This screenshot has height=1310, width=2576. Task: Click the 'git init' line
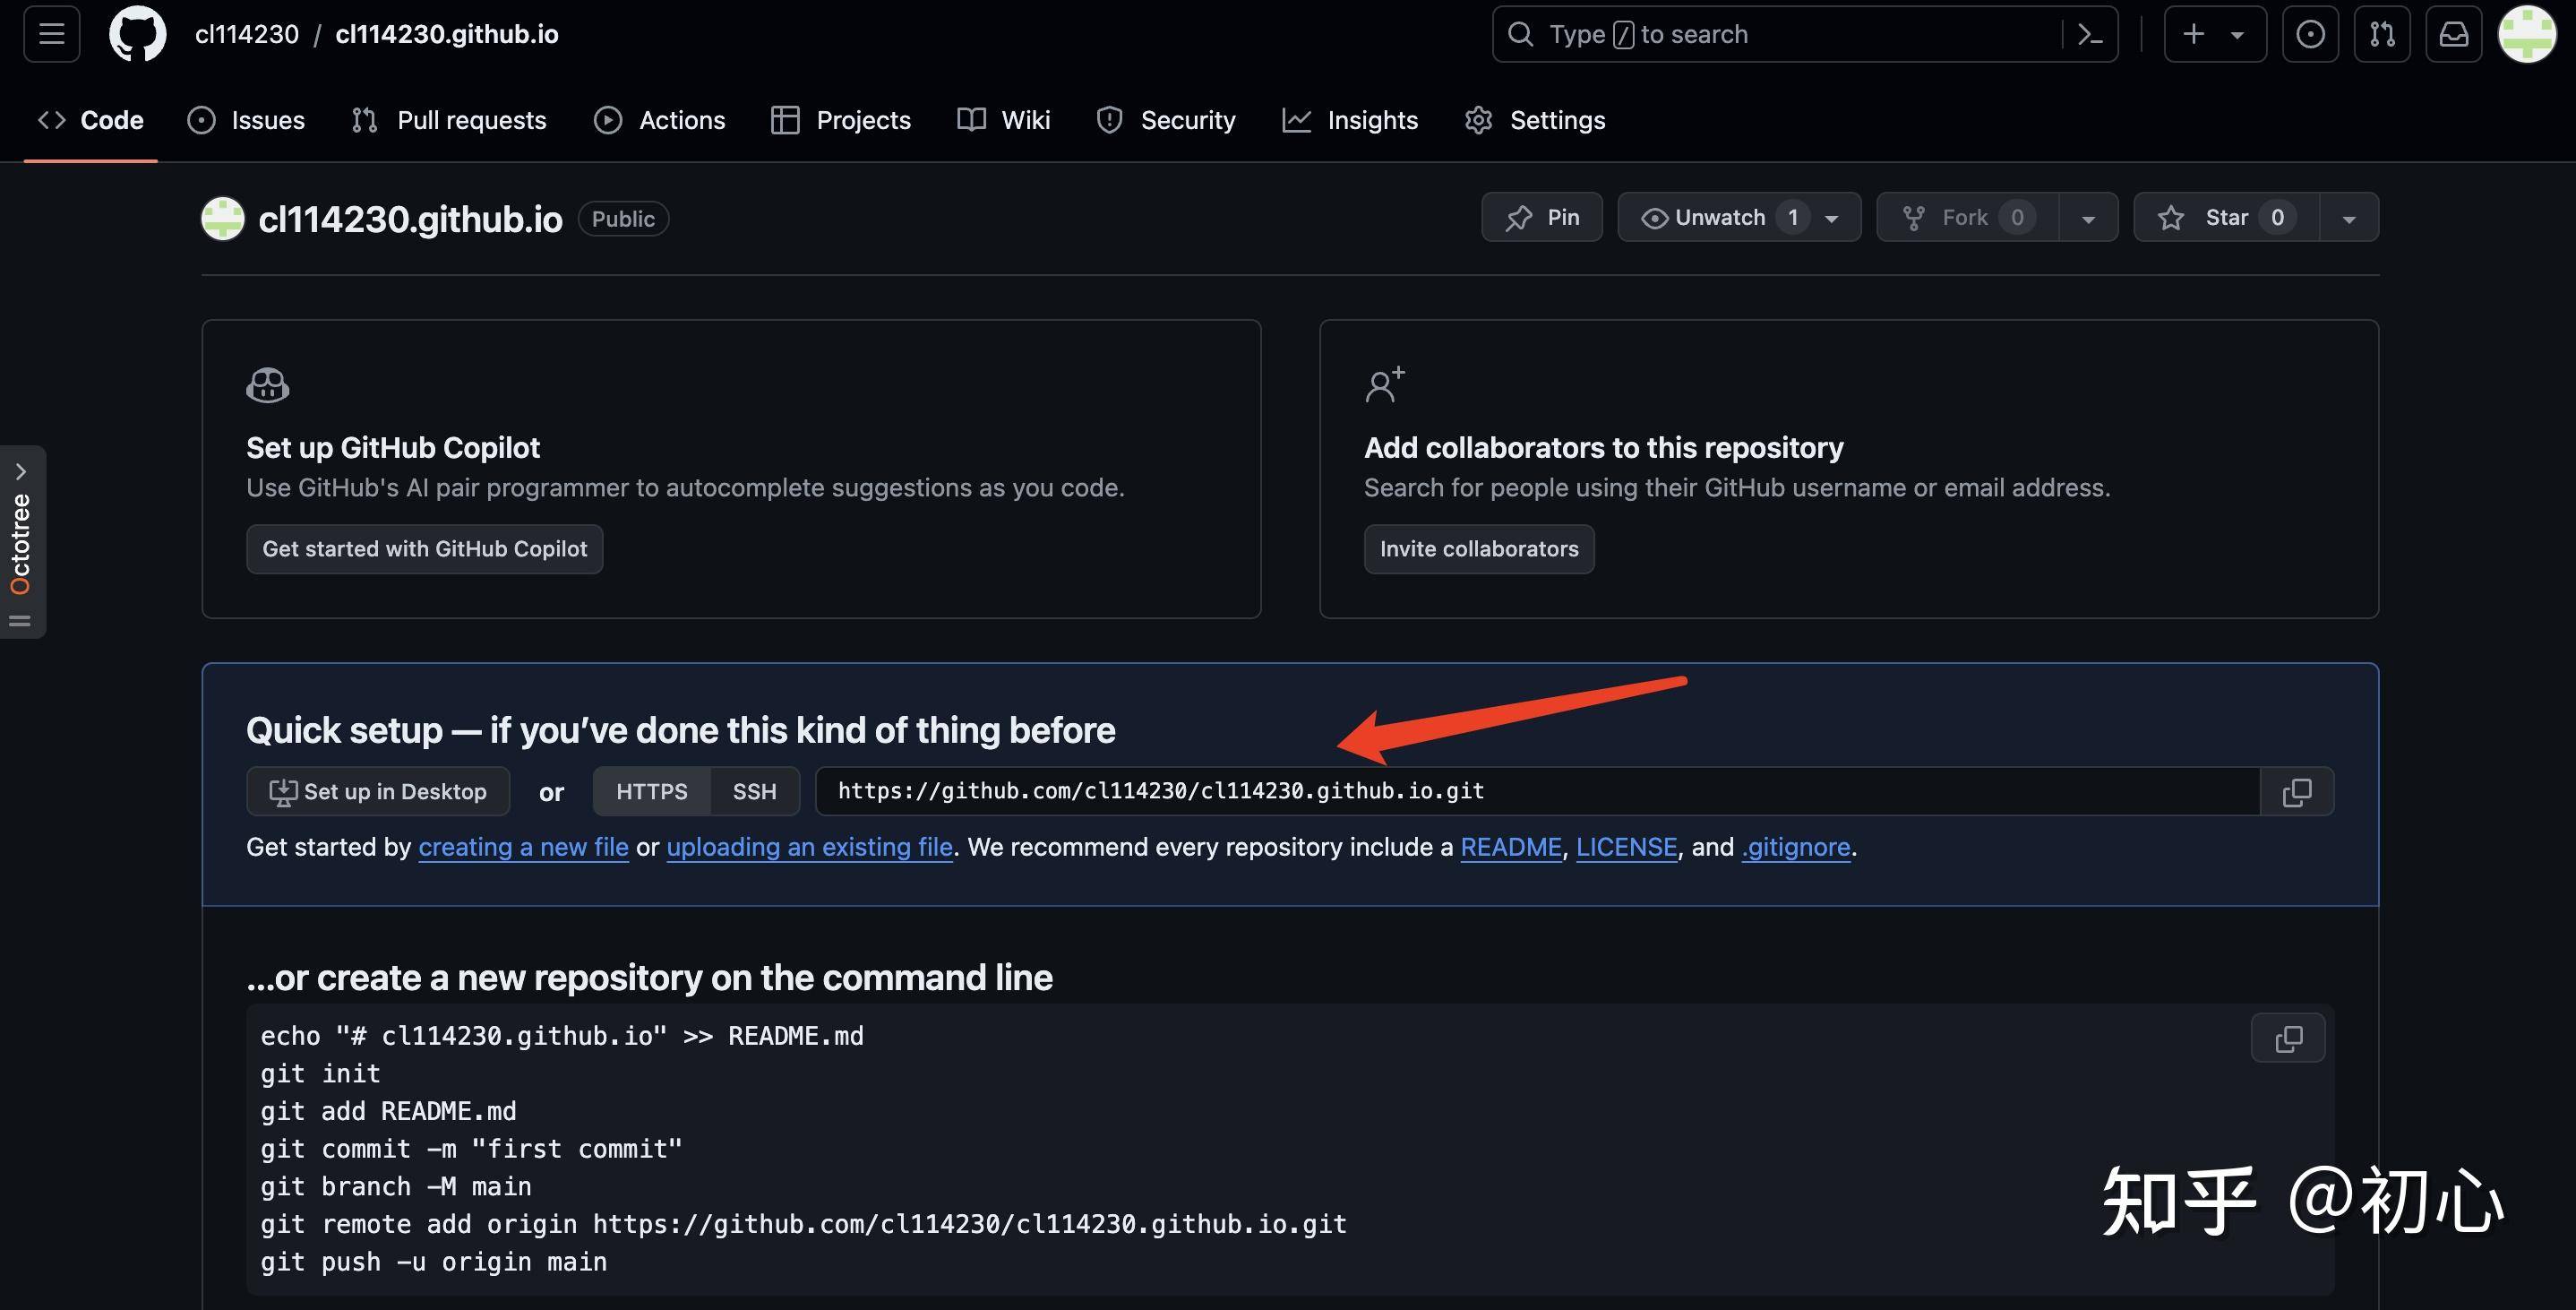(320, 1073)
